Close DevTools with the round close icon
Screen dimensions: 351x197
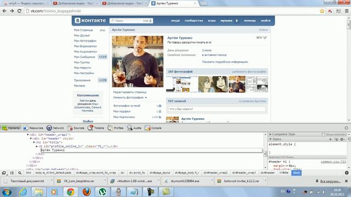coord(346,128)
